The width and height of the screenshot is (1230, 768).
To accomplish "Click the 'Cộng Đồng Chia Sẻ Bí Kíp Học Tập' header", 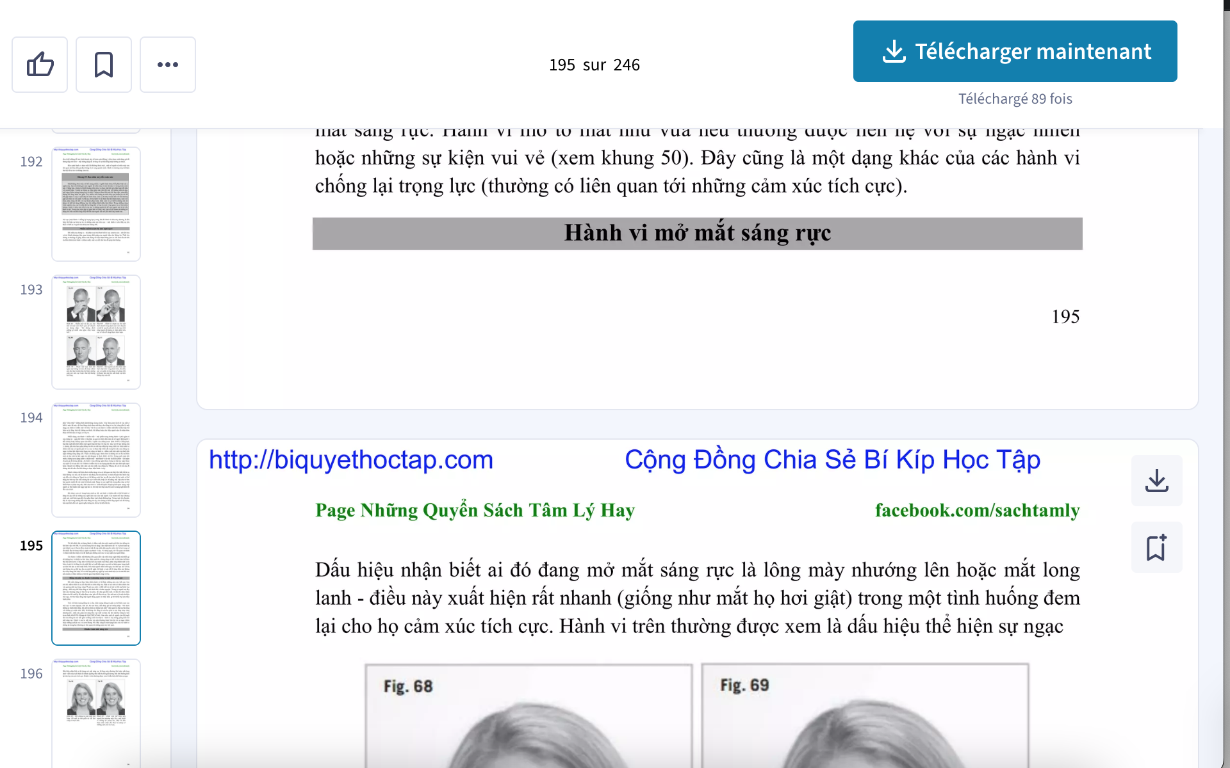I will point(832,460).
